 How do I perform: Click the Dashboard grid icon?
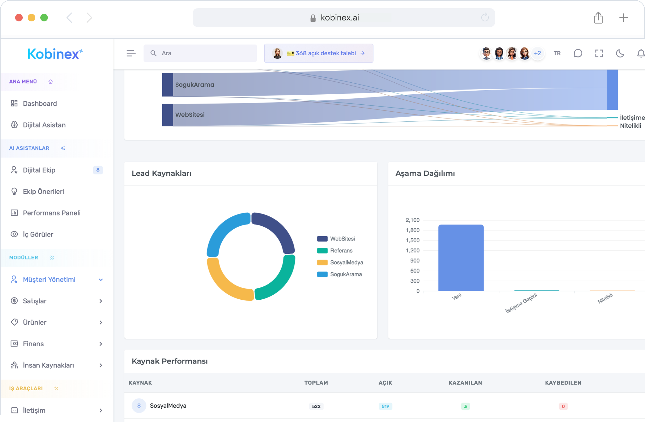[14, 103]
